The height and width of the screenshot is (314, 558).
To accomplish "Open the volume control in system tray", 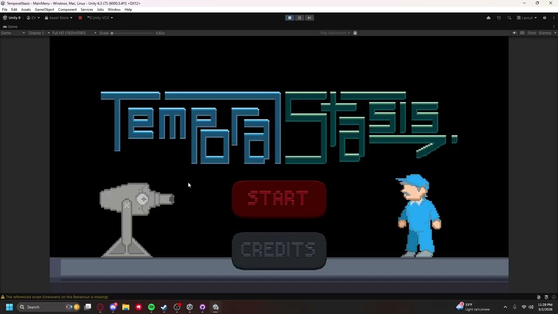I will (531, 307).
